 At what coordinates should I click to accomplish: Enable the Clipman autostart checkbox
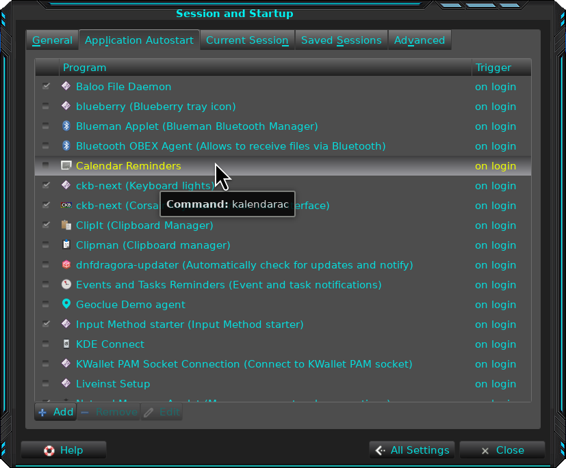tap(46, 245)
